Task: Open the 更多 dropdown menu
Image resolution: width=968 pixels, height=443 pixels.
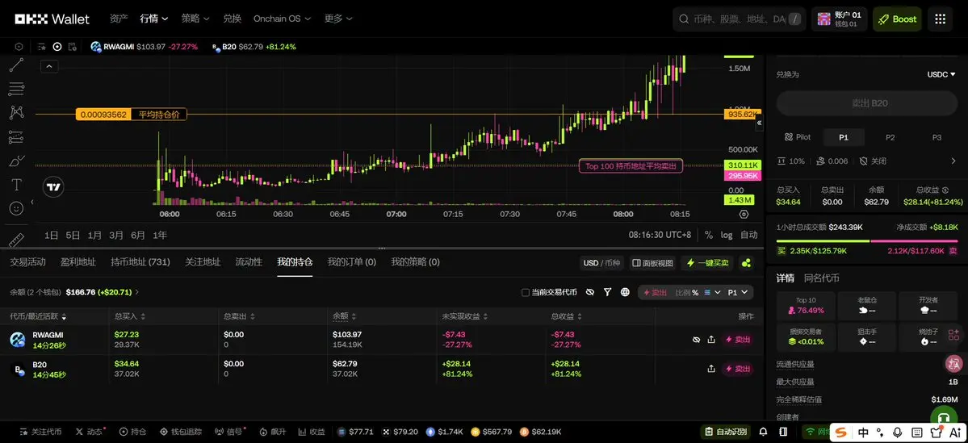Action: 337,19
